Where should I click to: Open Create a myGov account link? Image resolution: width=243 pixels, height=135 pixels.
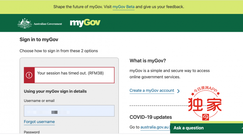pos(152,91)
